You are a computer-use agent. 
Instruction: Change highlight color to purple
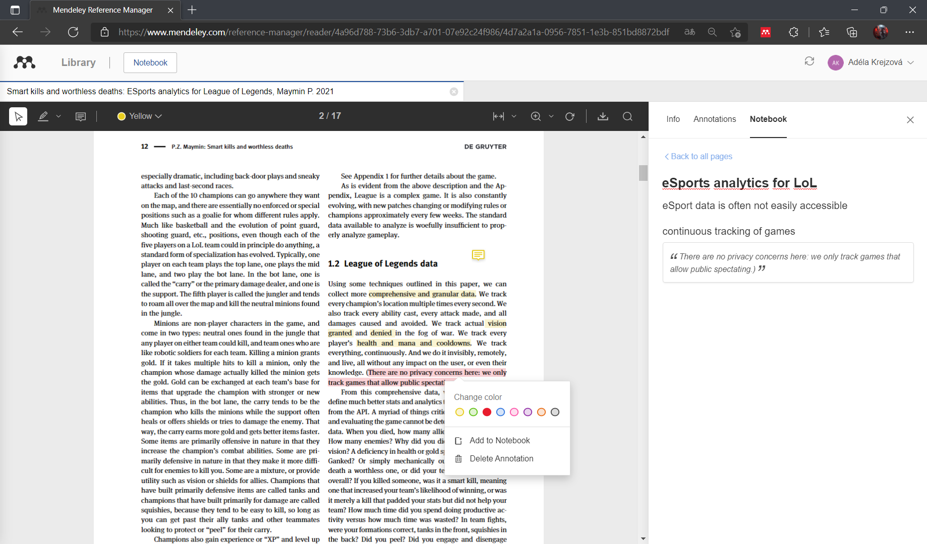(x=528, y=412)
